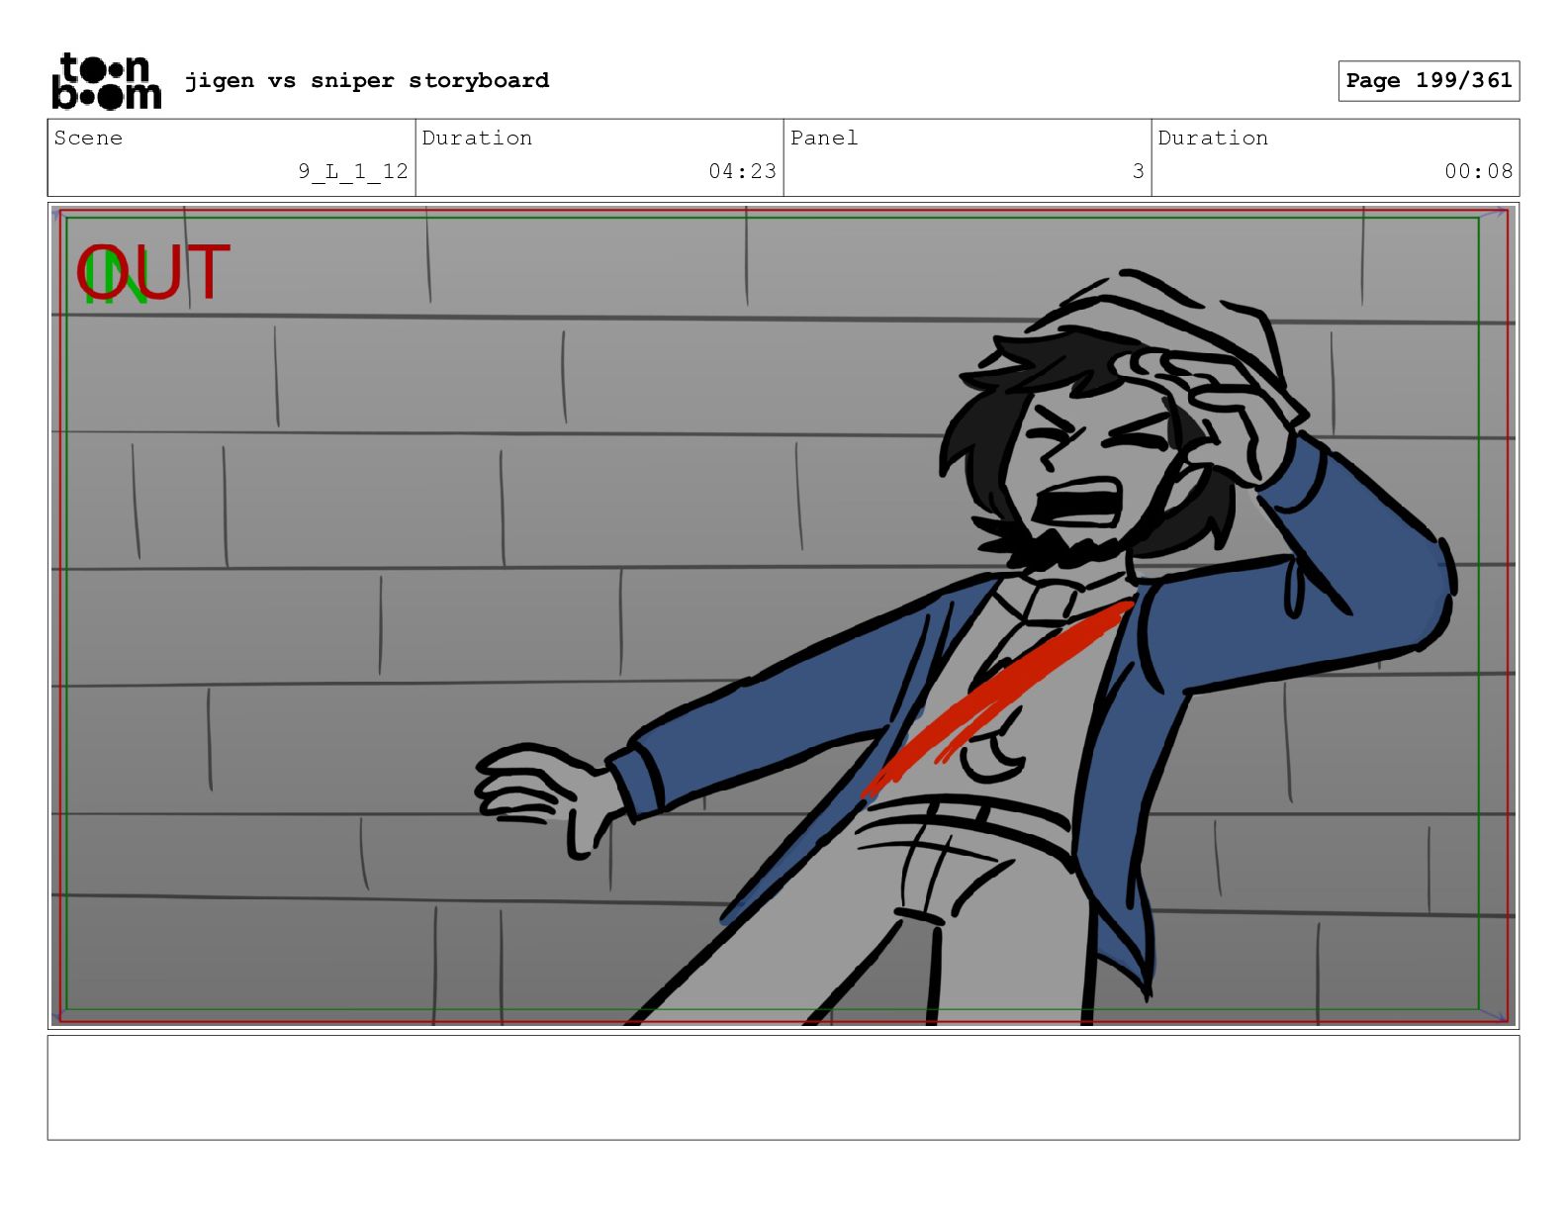Select the panel number "3"

(1139, 171)
